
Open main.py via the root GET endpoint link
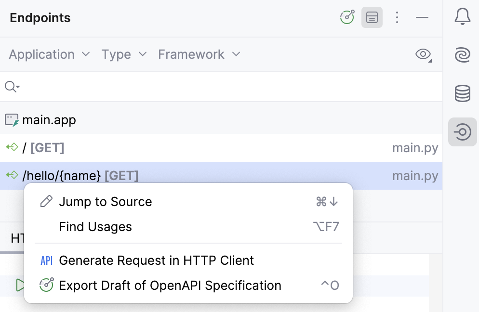click(415, 147)
